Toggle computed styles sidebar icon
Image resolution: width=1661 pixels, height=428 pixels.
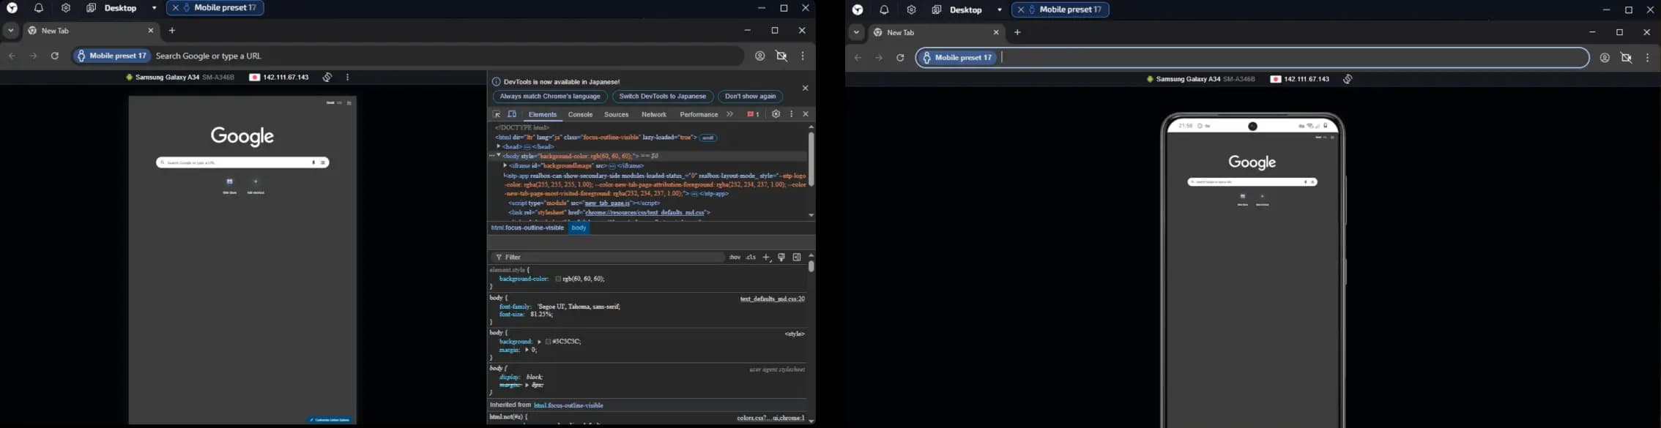click(797, 258)
